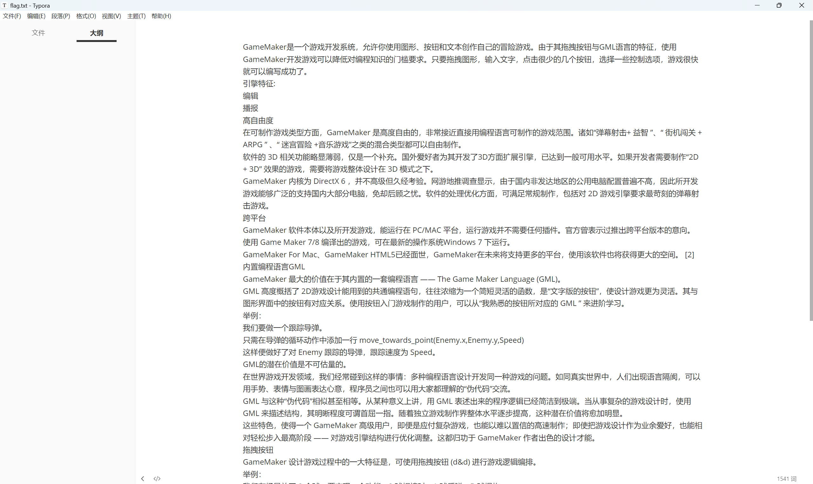Click the line '我们要做一个跟踪导弹。'
Image resolution: width=813 pixels, height=484 pixels.
(x=283, y=328)
